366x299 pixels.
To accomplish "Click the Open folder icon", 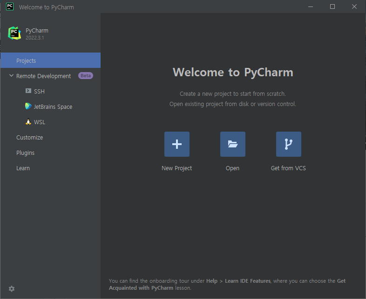I will point(232,144).
